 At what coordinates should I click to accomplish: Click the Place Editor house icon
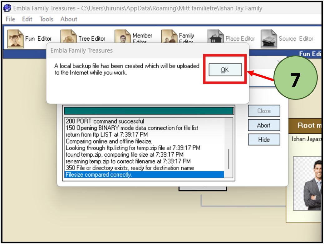pyautogui.click(x=216, y=38)
